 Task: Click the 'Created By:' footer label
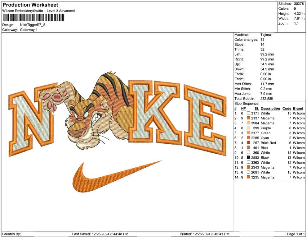11,234
